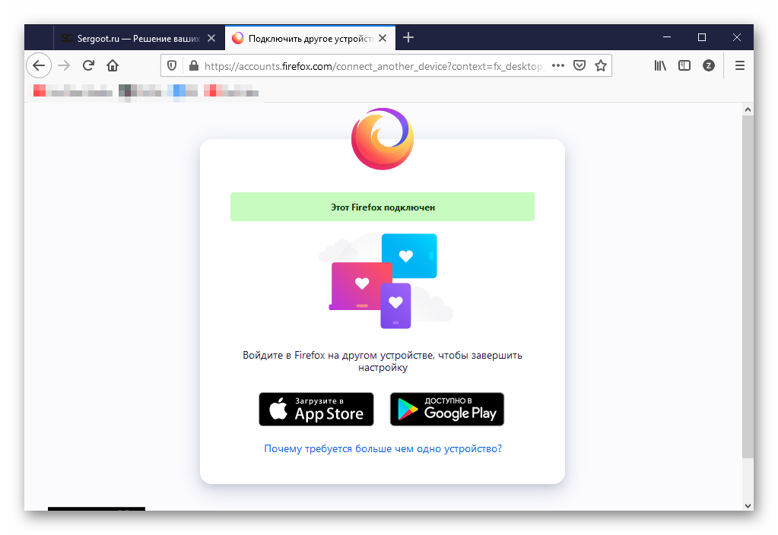This screenshot has width=778, height=535.
Task: Bookmark this page with the star
Action: pyautogui.click(x=601, y=66)
